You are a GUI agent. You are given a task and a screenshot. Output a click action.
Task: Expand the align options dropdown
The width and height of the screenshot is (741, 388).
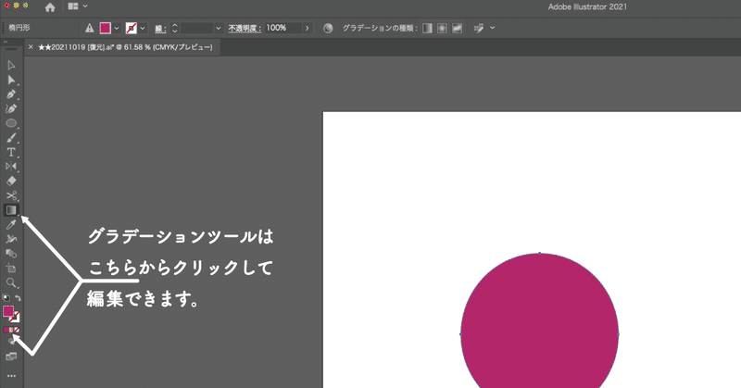point(493,28)
